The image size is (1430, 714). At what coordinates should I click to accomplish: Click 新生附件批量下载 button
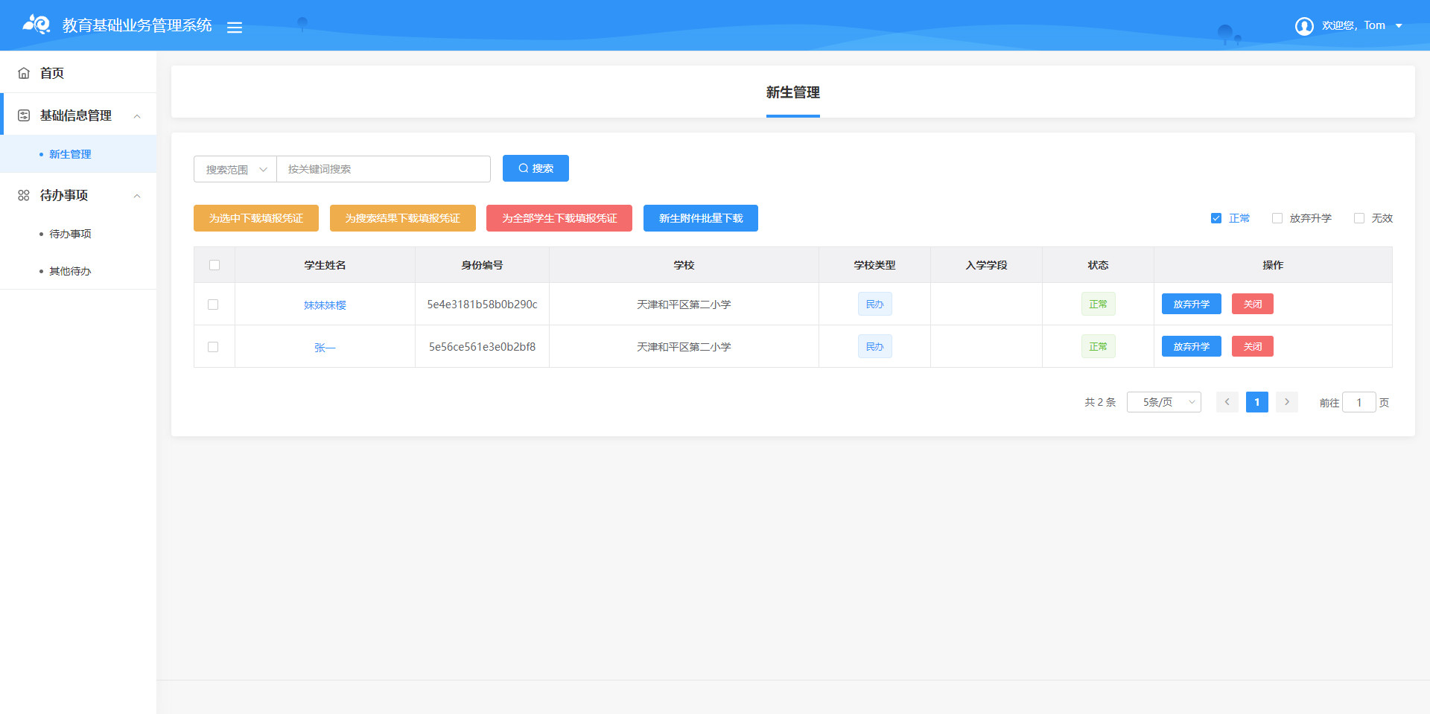tap(701, 218)
